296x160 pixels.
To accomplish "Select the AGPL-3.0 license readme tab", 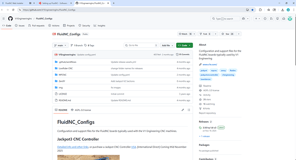I will point(81,110).
